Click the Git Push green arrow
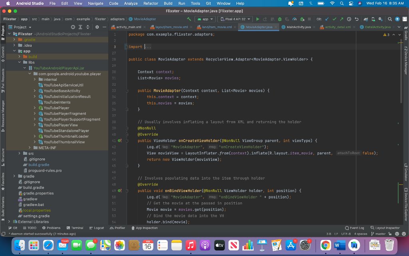This screenshot has width=409, height=256. (x=341, y=19)
